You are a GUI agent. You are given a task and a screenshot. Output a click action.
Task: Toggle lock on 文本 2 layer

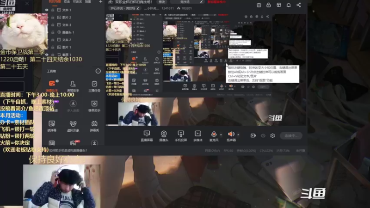[x=53, y=40]
